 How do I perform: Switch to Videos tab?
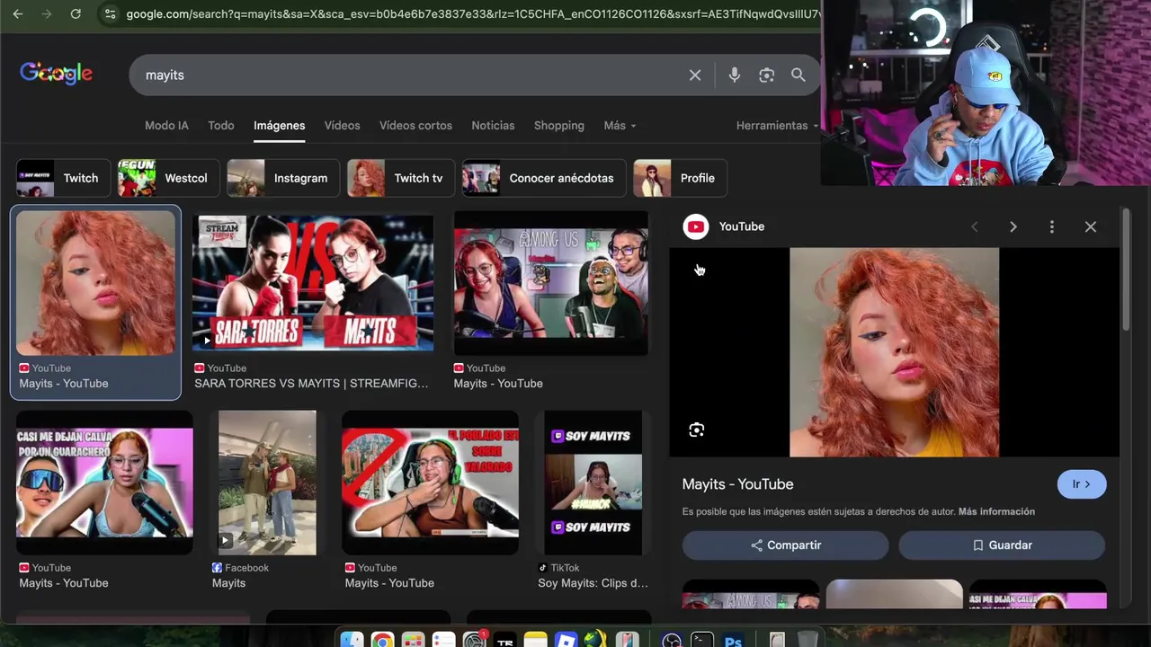tap(342, 126)
